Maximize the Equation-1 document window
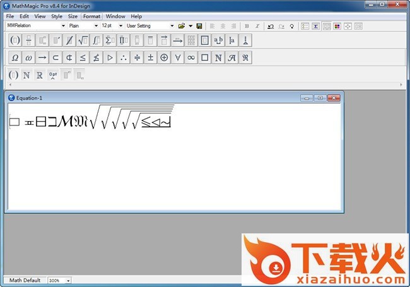 320,98
